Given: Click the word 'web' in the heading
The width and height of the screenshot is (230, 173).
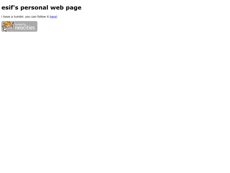Looking at the screenshot, I should coord(57,8).
